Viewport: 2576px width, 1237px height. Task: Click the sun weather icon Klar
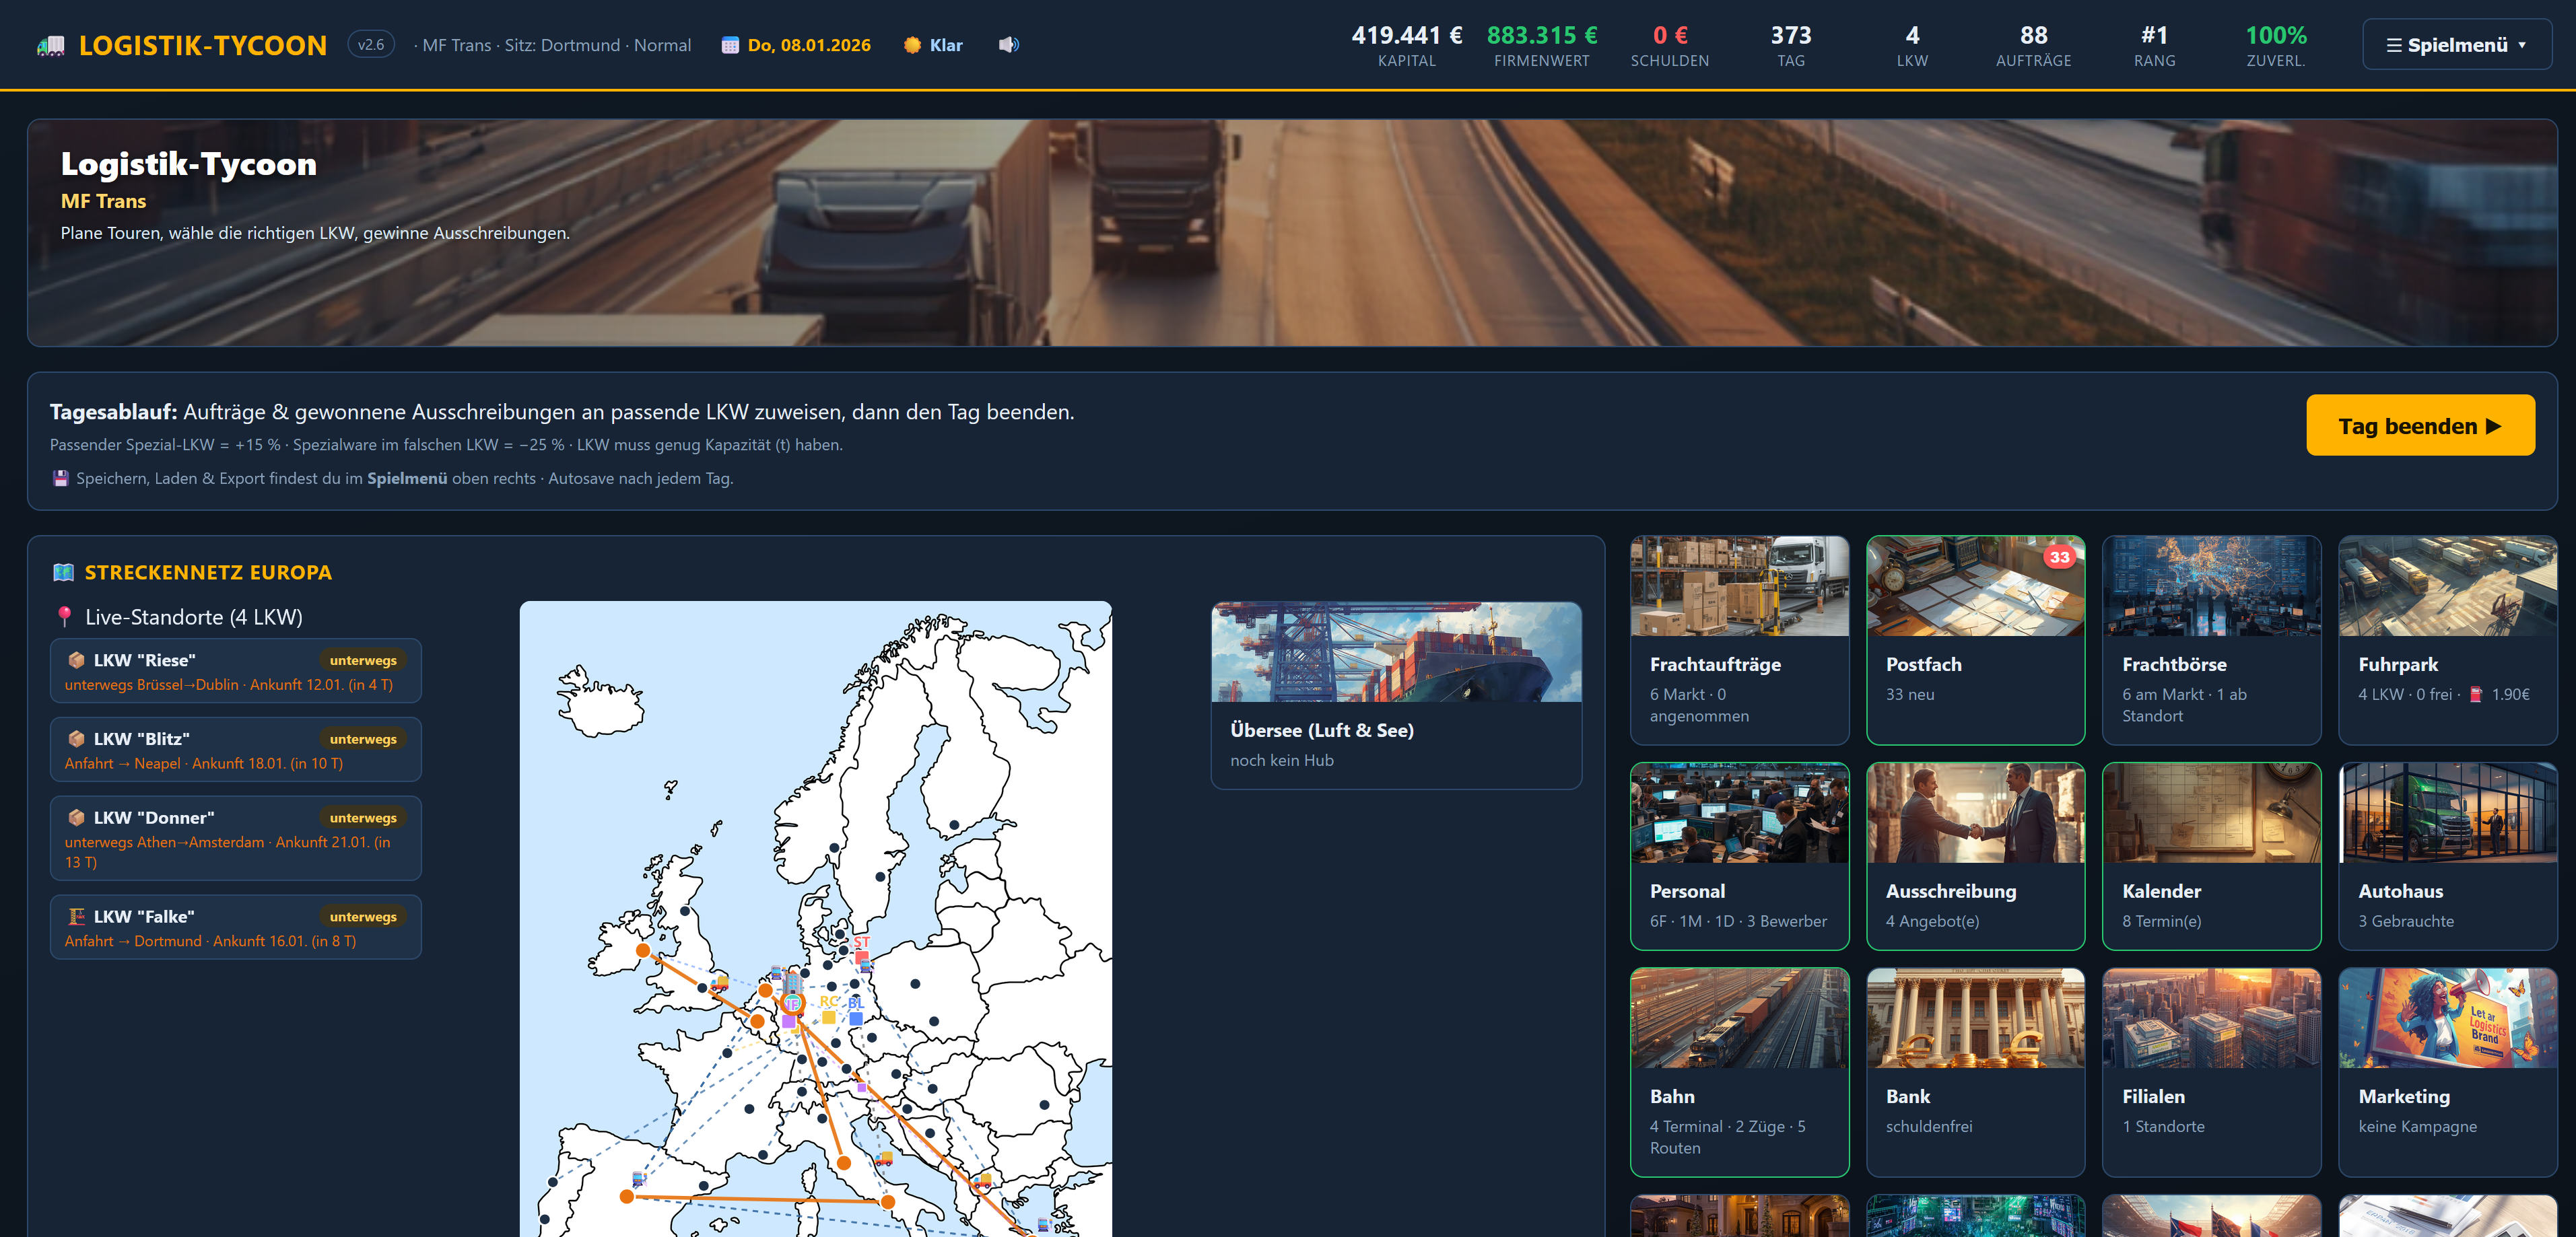click(912, 45)
